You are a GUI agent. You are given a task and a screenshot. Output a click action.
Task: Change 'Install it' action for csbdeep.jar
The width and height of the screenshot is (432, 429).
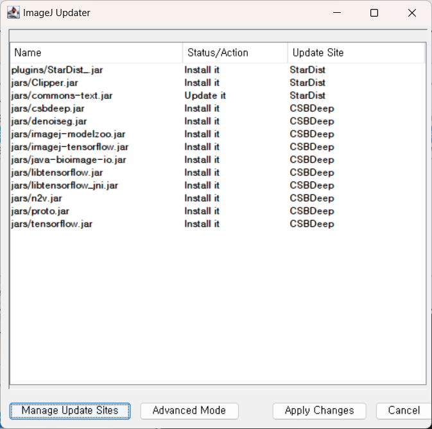(x=202, y=108)
